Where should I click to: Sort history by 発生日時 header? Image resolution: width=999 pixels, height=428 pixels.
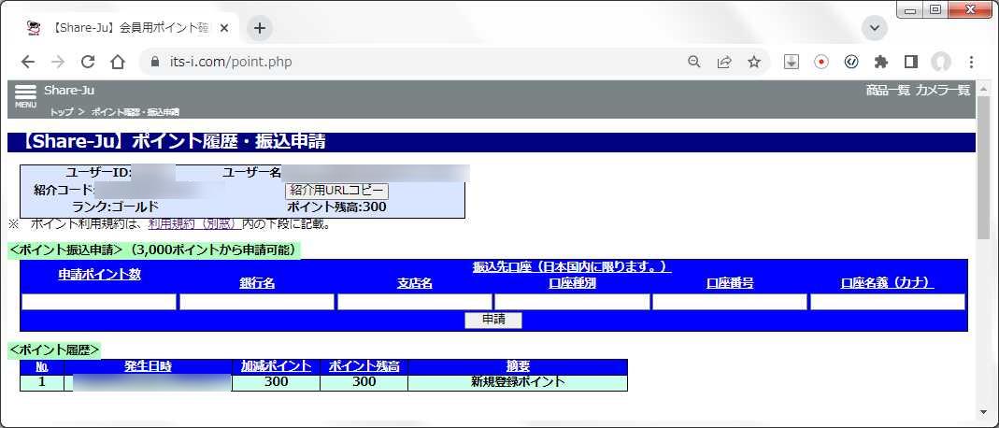click(x=148, y=367)
